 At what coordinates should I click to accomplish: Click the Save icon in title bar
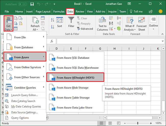[32, 4]
